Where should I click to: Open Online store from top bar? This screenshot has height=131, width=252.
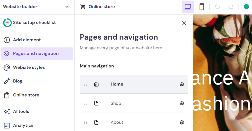(x=97, y=7)
